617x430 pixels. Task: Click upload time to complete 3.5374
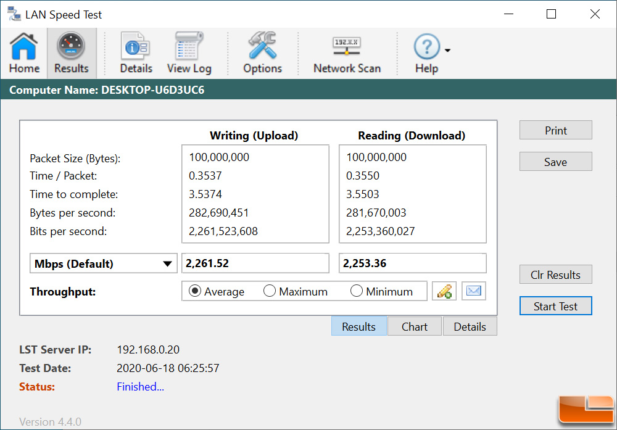(x=205, y=194)
